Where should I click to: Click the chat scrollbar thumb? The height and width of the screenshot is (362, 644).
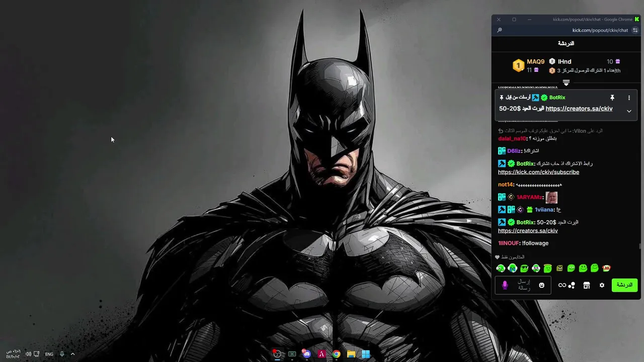pos(640,246)
